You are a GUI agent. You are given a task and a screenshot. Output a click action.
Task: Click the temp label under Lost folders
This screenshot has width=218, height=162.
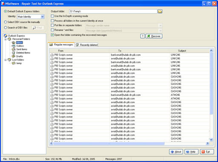tap(19, 63)
